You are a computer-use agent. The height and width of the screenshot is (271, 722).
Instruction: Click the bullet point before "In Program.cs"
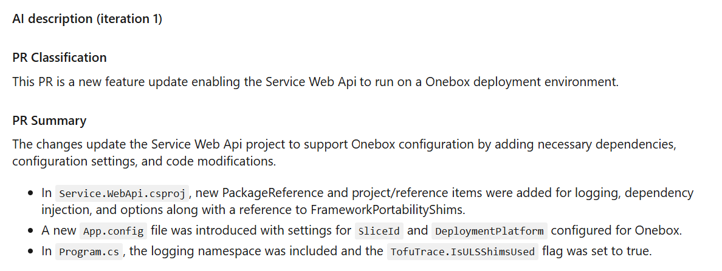[x=30, y=252]
